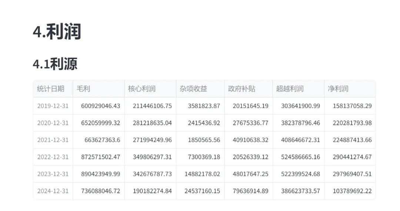The width and height of the screenshot is (400, 211).
Task: Select cell 281218635.04 in 核心利润
Action: click(x=150, y=123)
